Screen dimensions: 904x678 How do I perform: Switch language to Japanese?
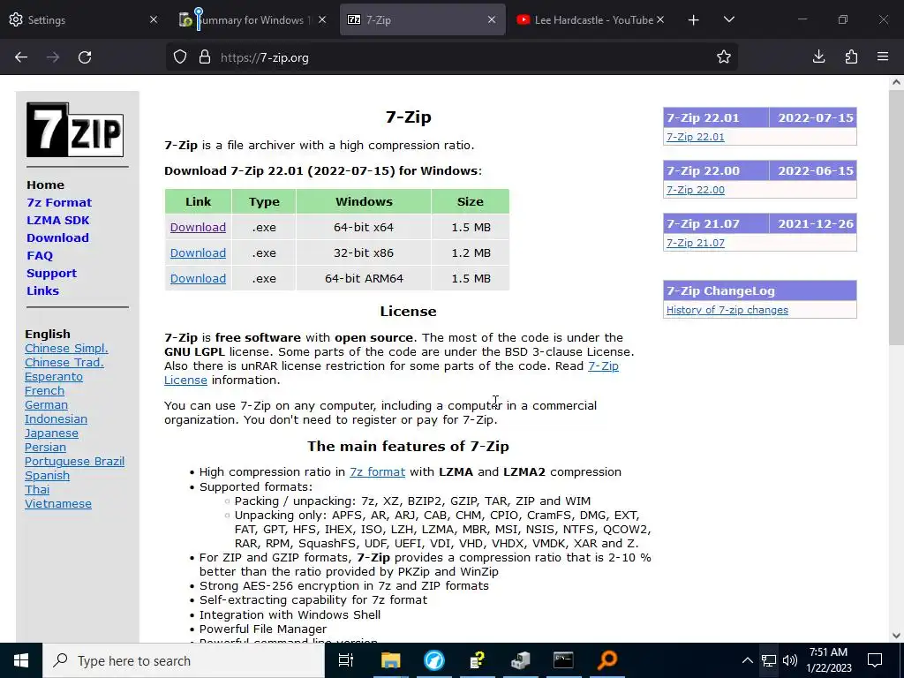51,433
